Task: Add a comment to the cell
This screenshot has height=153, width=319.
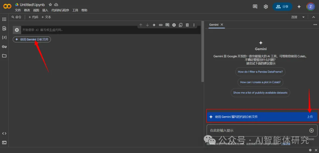Action: (167, 25)
